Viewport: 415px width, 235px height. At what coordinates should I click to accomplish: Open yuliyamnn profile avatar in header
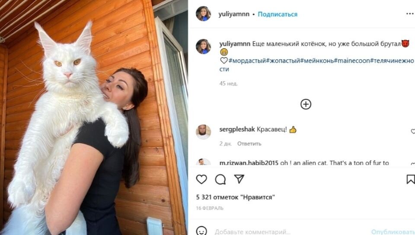pyautogui.click(x=203, y=13)
